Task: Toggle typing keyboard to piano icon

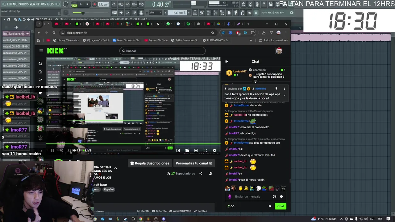Action: click(x=114, y=13)
